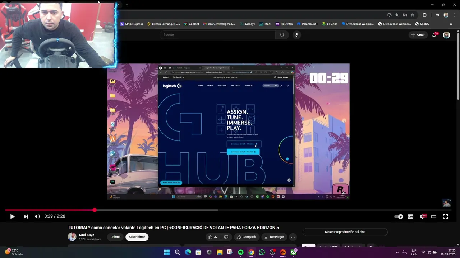Click the install app icon in address bar

(389, 15)
